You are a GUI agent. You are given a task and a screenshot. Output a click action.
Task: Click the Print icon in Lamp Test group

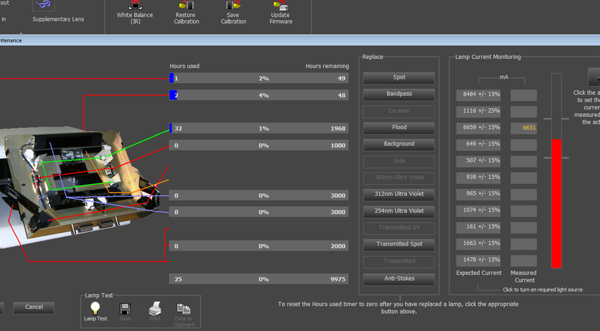pyautogui.click(x=155, y=308)
